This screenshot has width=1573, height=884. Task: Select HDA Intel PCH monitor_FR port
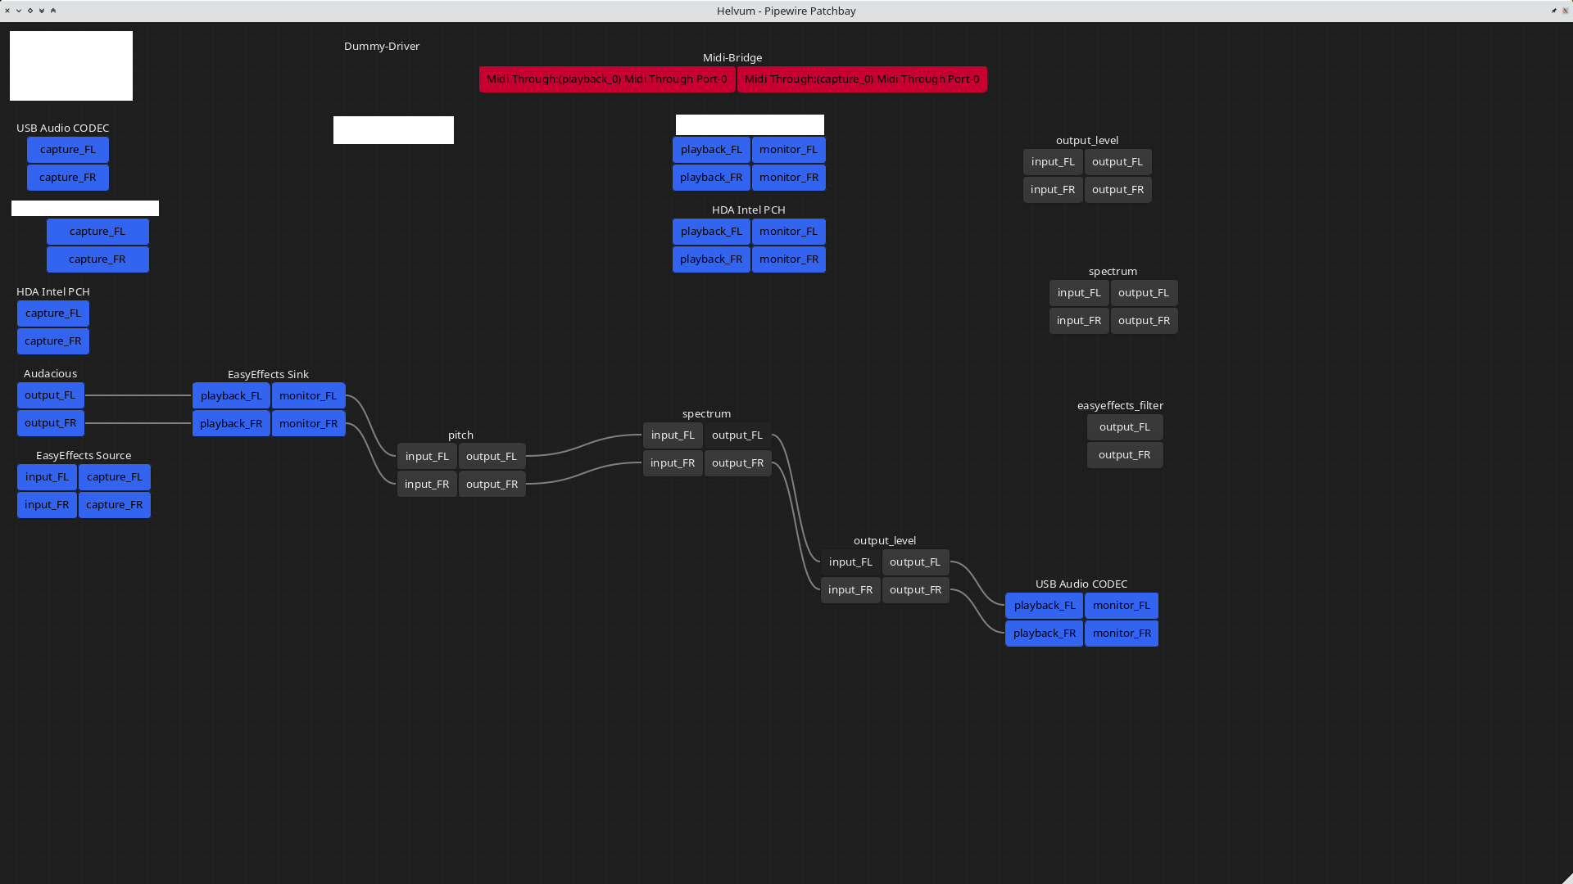(788, 259)
